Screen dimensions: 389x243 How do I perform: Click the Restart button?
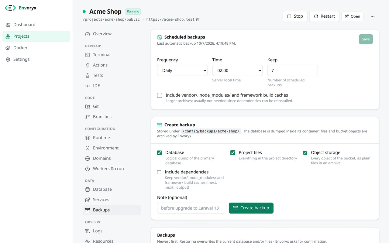click(x=324, y=16)
